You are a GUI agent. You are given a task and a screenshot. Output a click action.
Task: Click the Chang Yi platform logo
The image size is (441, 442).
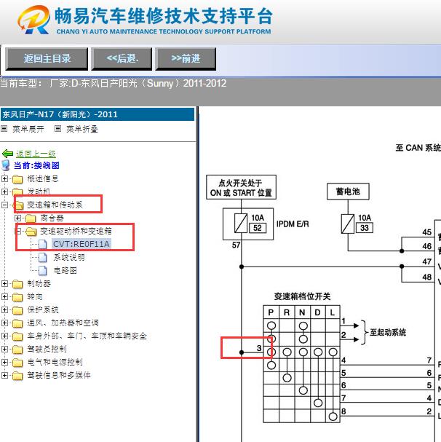[x=33, y=20]
